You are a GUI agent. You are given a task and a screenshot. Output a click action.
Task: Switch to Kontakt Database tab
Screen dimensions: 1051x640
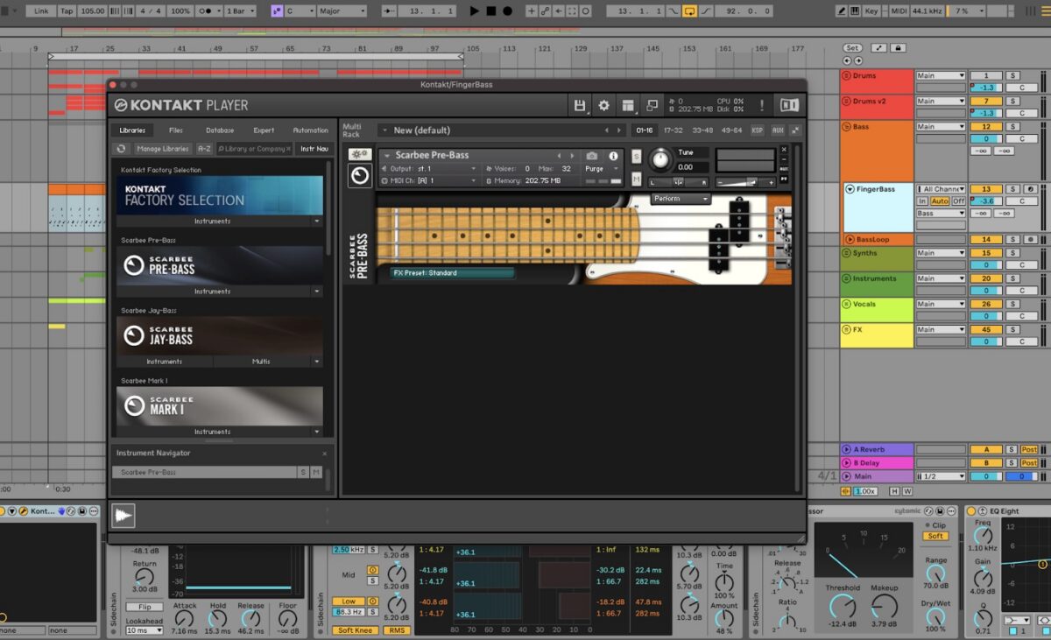(220, 130)
